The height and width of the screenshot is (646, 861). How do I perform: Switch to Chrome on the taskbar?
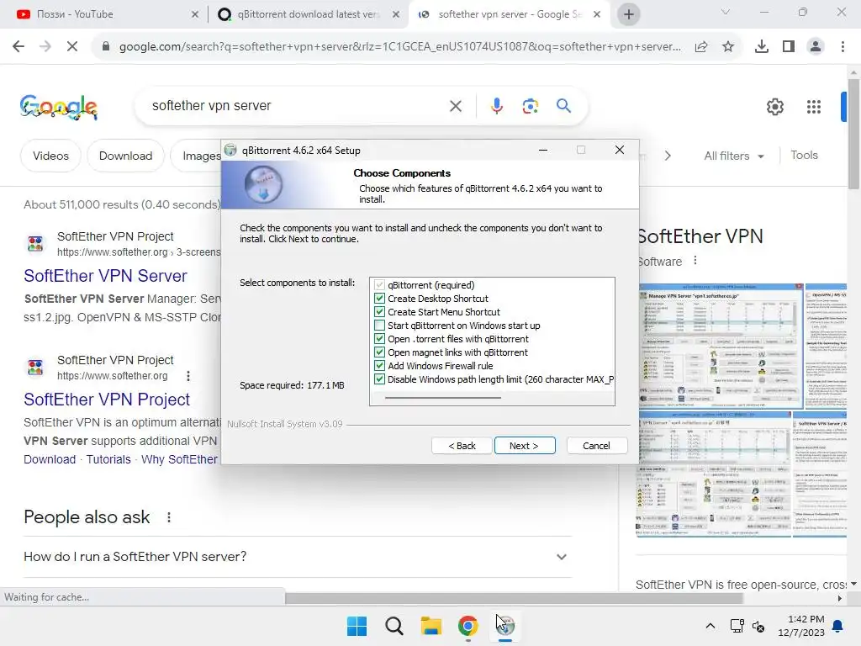click(467, 626)
